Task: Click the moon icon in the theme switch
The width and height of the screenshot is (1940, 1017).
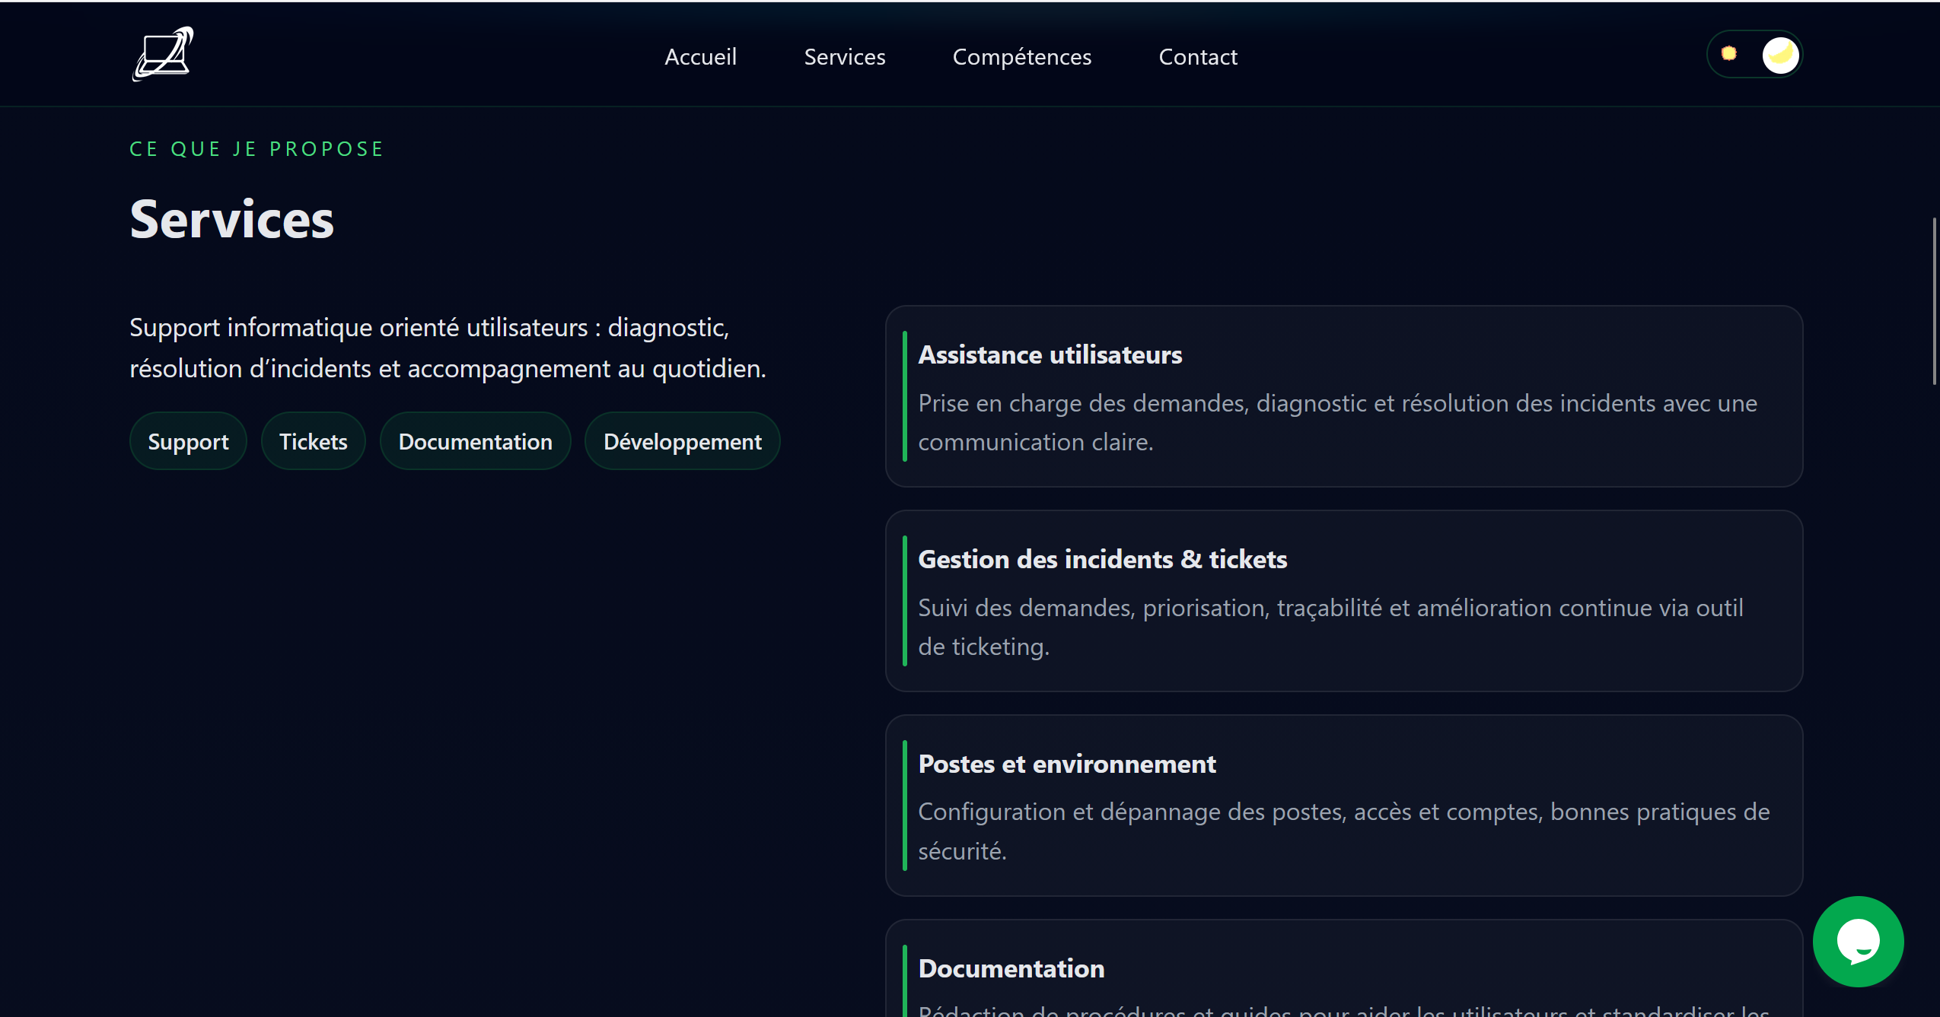Action: click(x=1779, y=53)
